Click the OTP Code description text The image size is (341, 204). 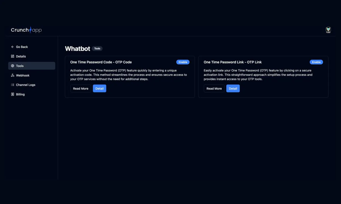pyautogui.click(x=129, y=75)
